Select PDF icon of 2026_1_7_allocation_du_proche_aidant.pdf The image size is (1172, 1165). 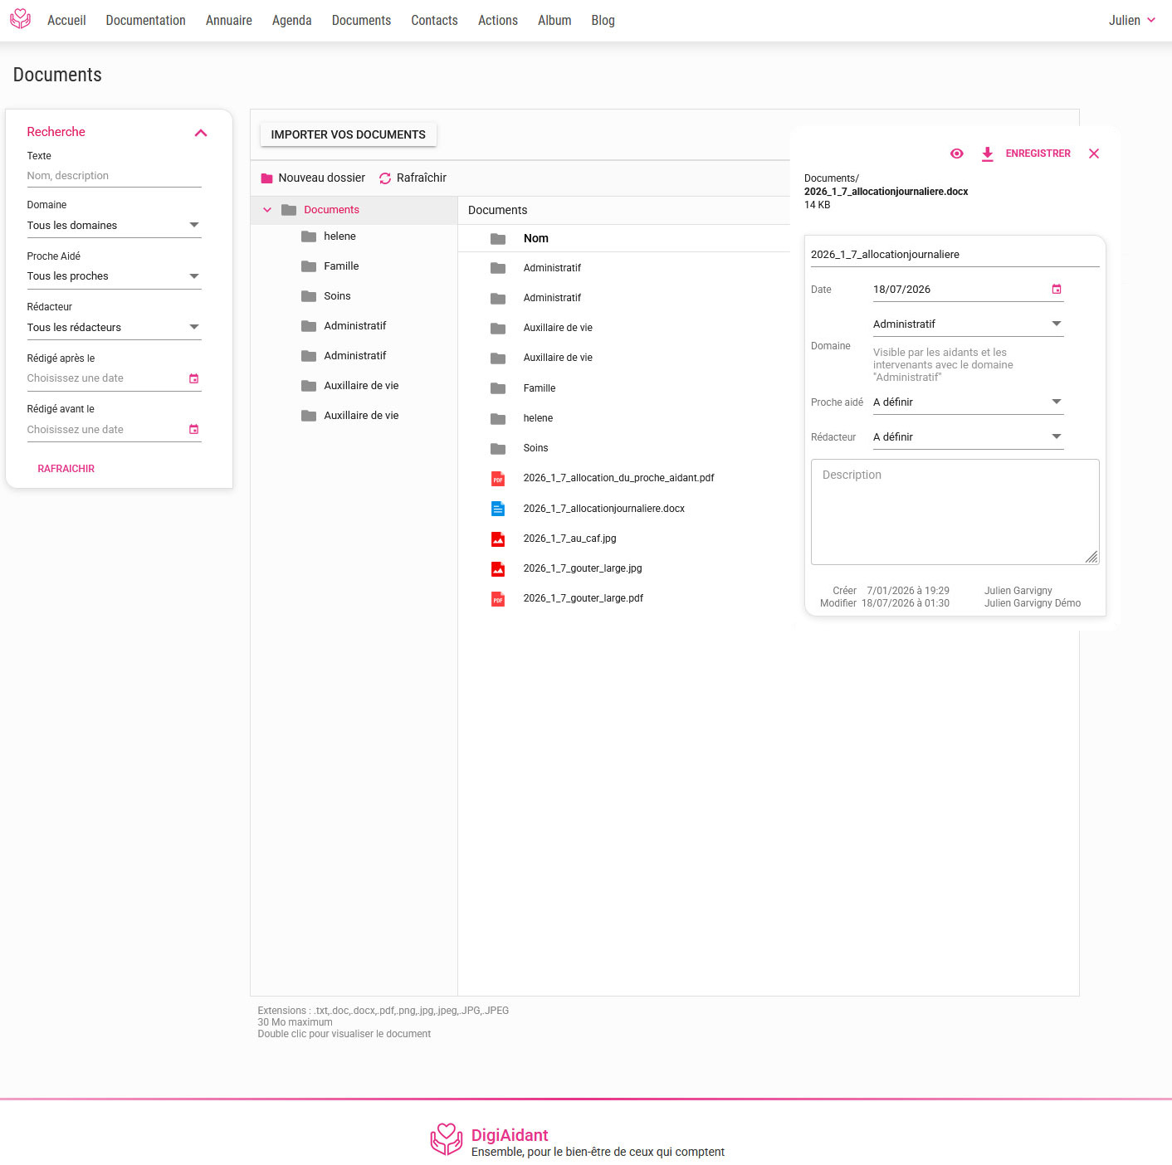coord(498,479)
